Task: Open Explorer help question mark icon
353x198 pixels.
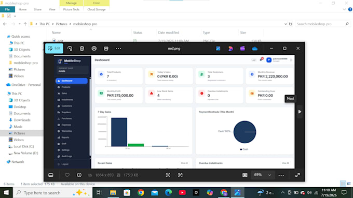Action: 350,9
